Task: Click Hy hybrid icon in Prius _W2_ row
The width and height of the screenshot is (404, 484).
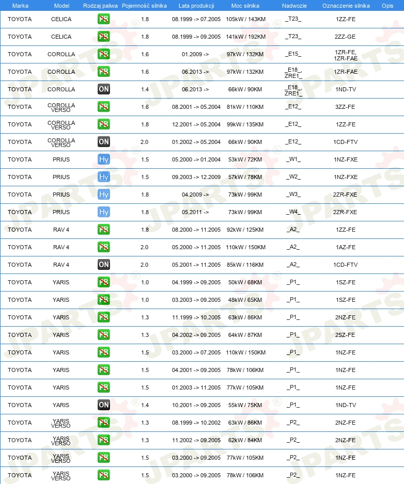Action: pyautogui.click(x=103, y=177)
